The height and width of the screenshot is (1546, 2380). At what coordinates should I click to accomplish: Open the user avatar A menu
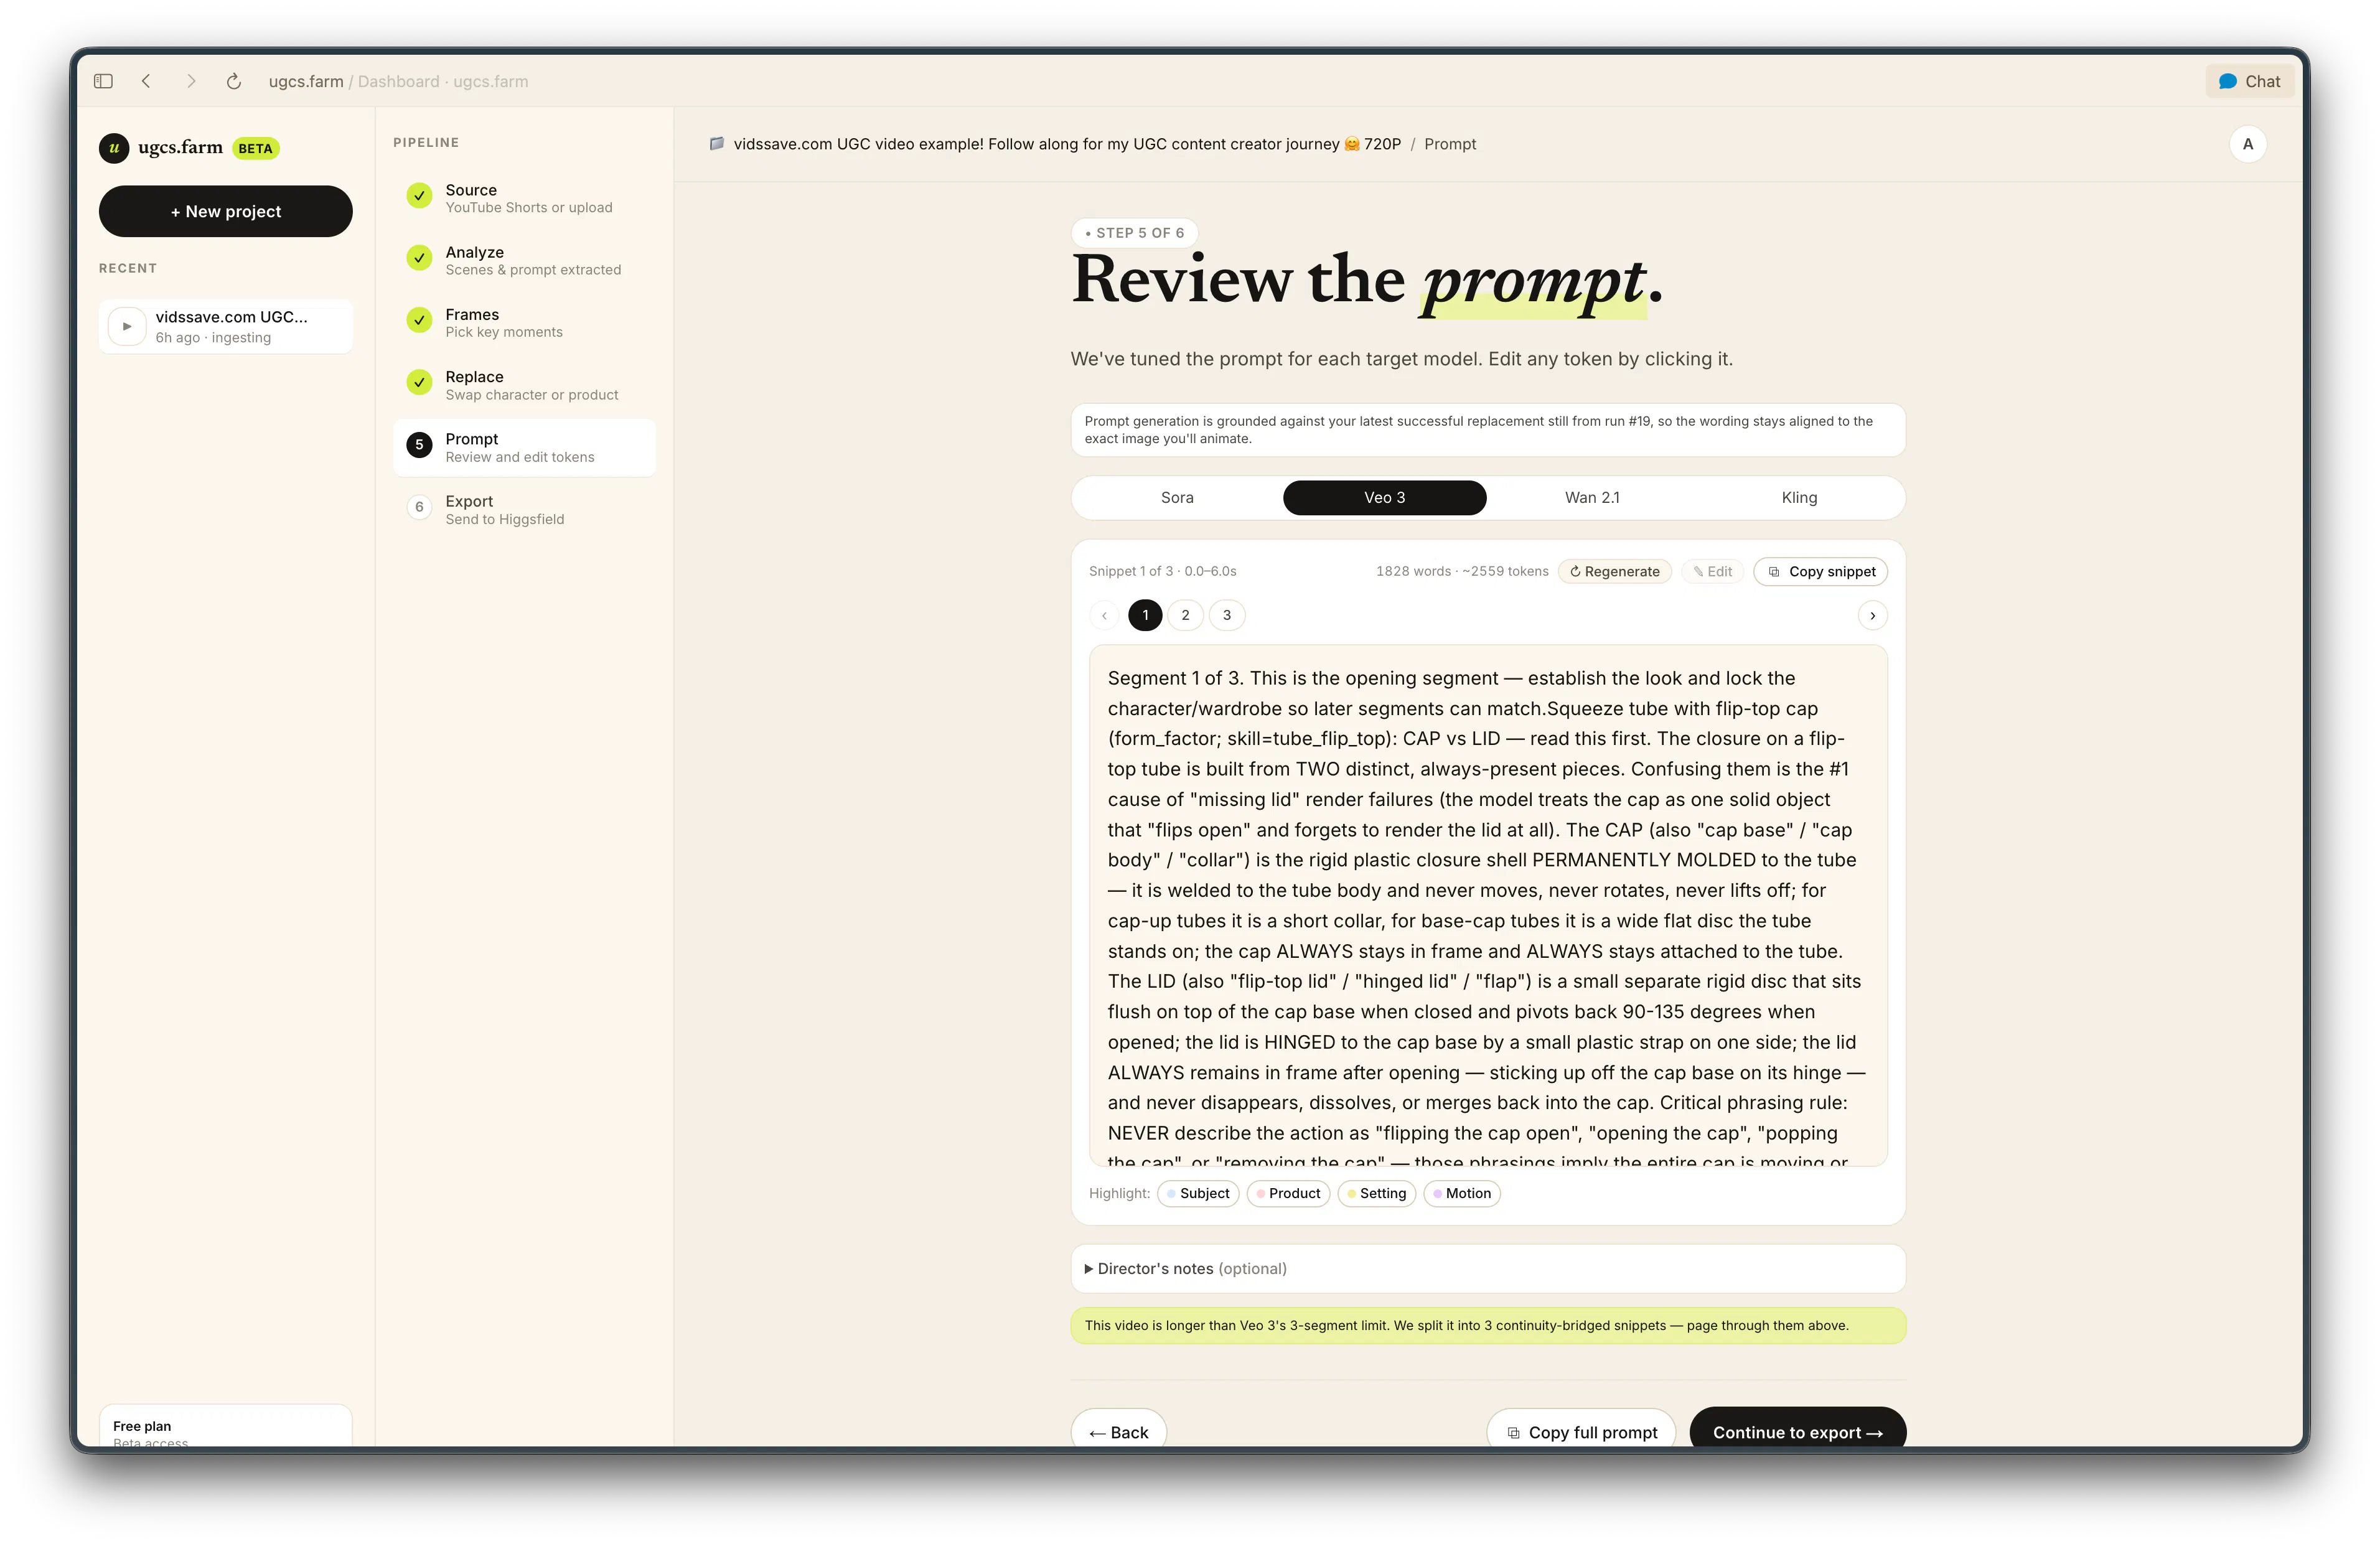[x=2247, y=144]
